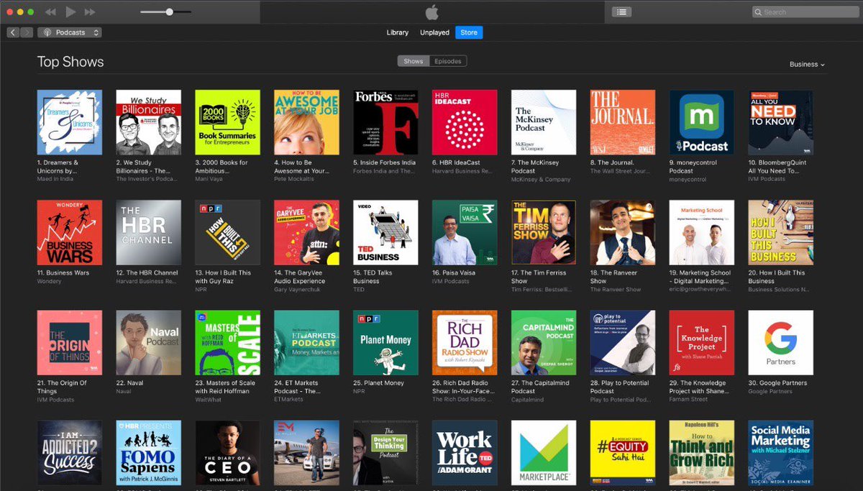Open The Diary of a CEO artwork
Viewport: 863px width, 491px height.
pyautogui.click(x=228, y=453)
